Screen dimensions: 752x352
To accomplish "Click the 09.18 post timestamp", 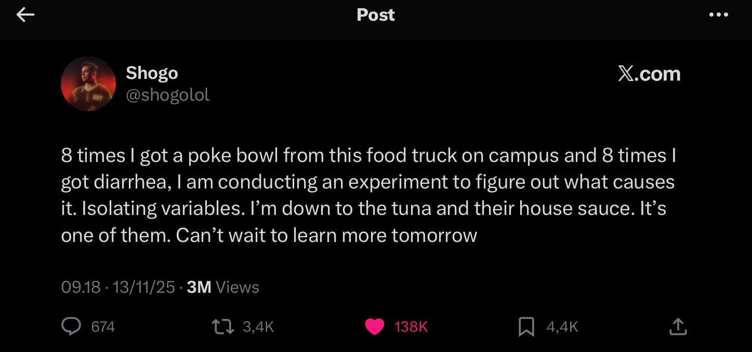I will point(81,287).
